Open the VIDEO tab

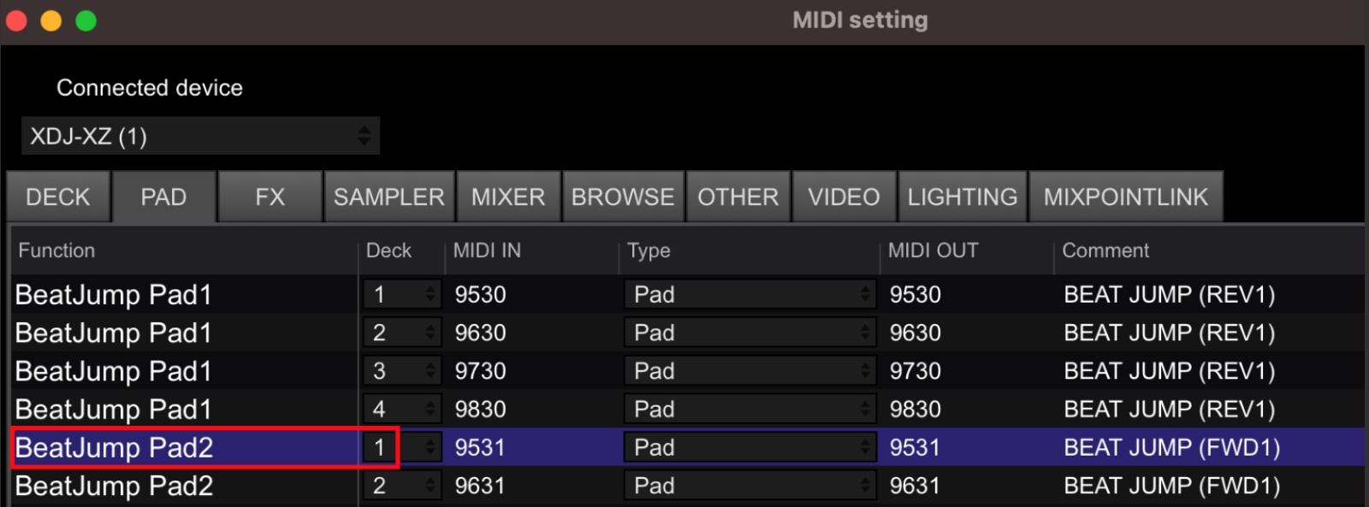844,196
